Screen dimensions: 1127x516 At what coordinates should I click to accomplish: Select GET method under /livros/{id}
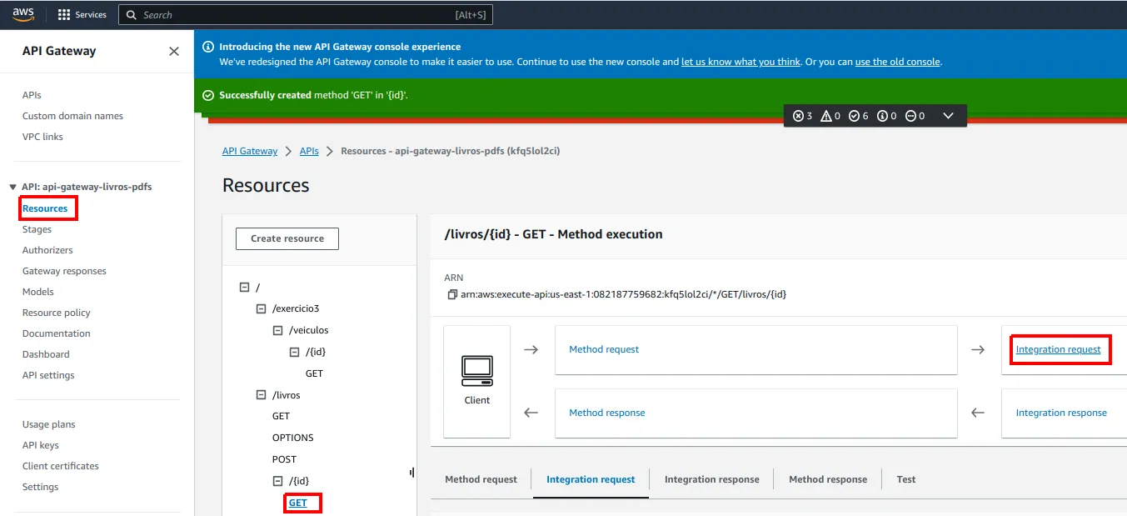pyautogui.click(x=298, y=503)
